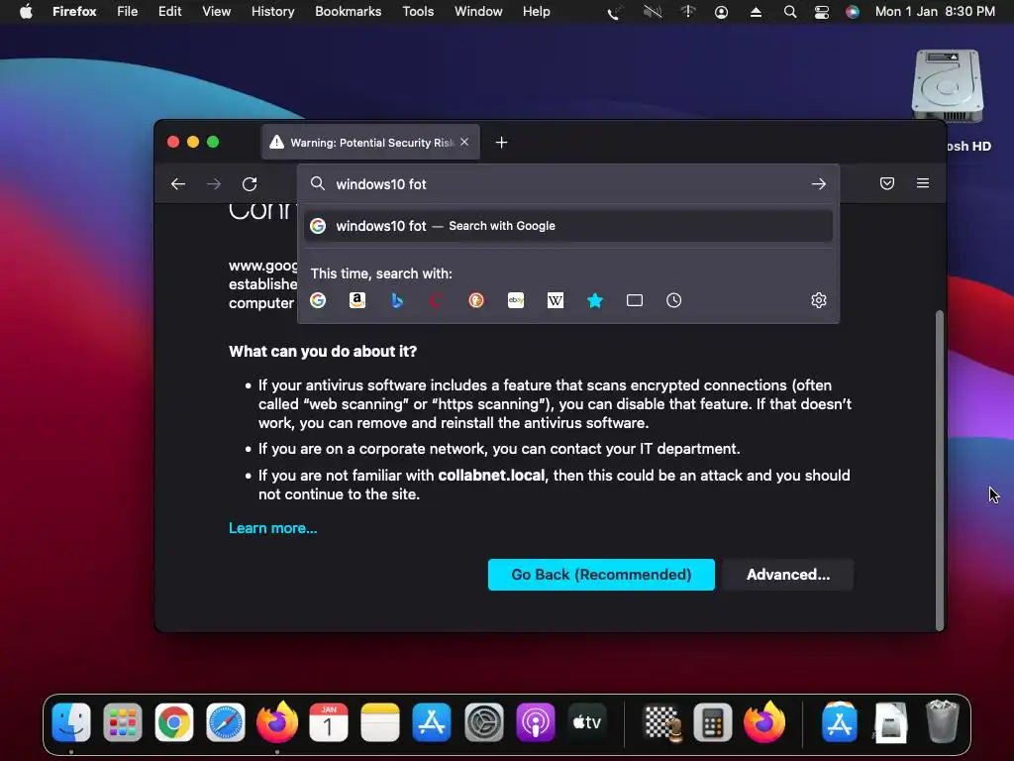Search in open Tabs icon

coord(635,300)
